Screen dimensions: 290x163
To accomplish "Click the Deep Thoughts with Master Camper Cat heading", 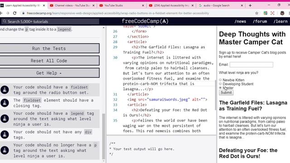I will (x=252, y=38).
